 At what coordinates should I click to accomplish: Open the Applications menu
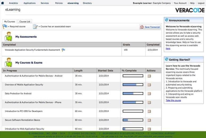tap(30, 3)
